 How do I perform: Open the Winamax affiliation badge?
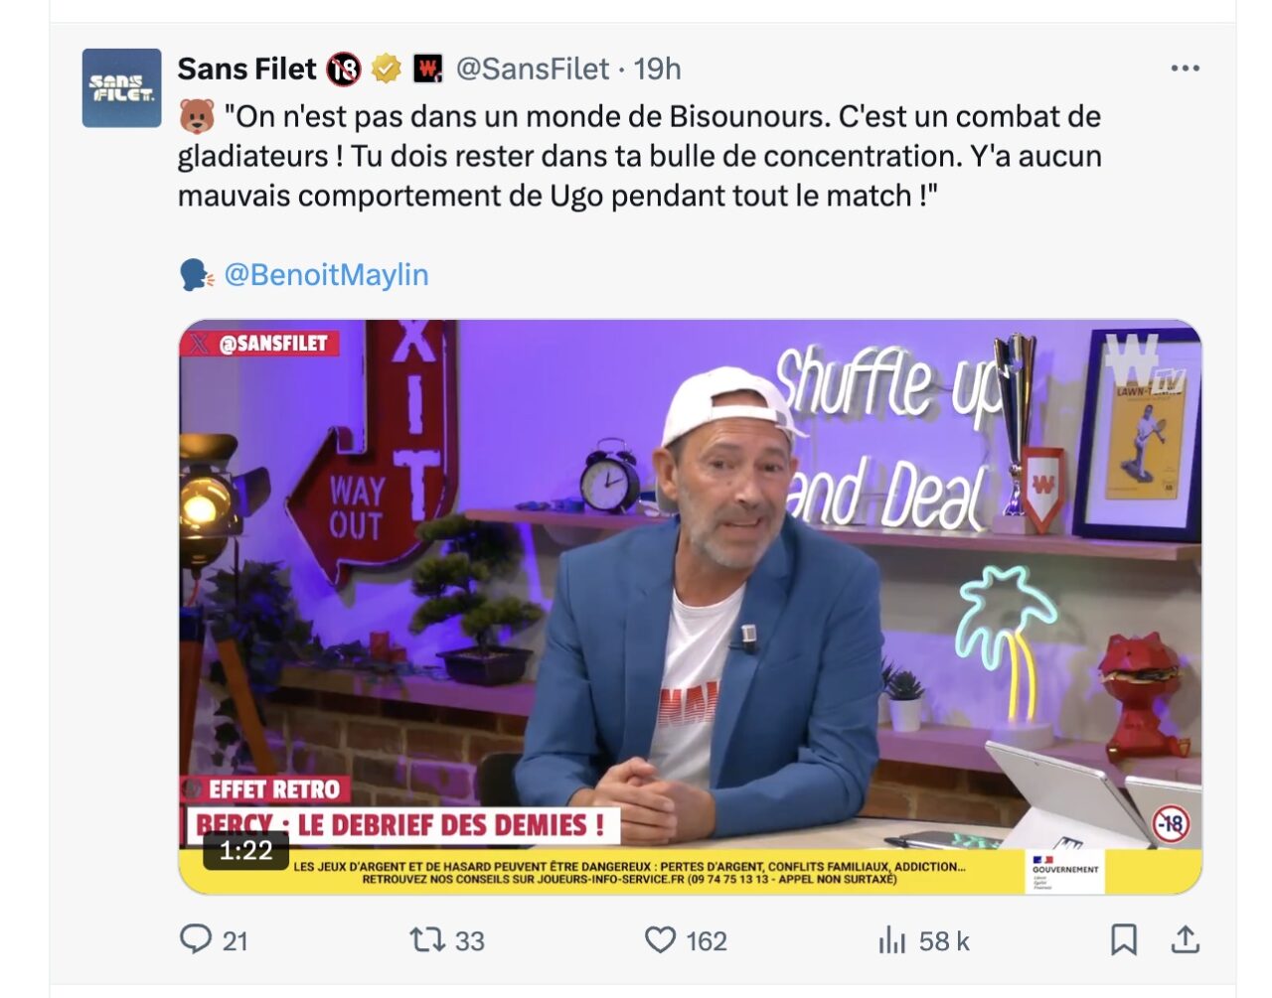click(x=427, y=69)
